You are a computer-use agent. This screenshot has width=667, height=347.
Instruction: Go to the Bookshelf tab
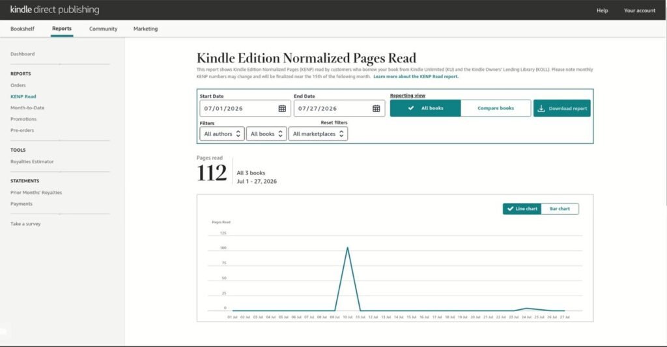click(22, 29)
